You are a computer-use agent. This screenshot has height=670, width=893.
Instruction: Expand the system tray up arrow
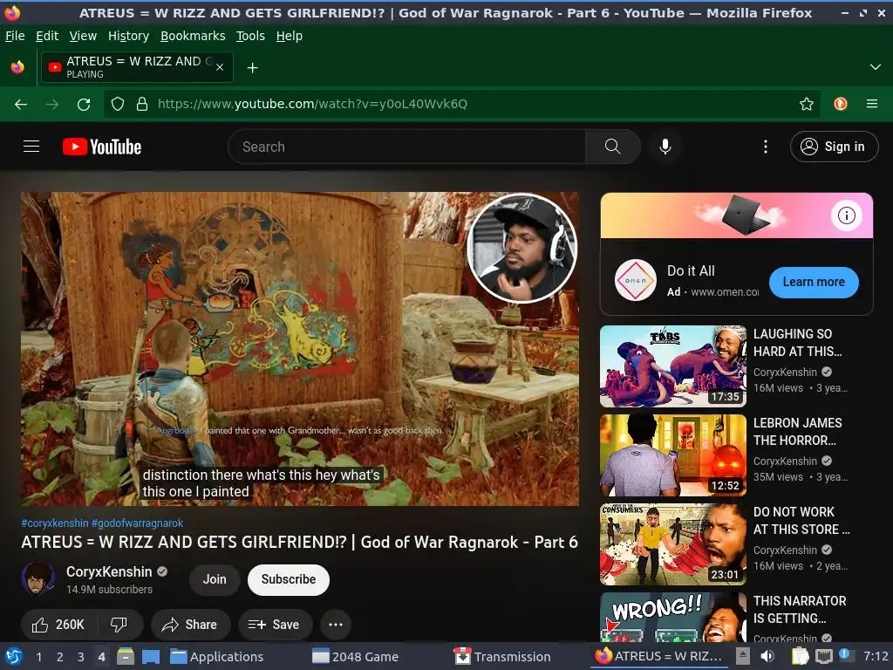[743, 656]
